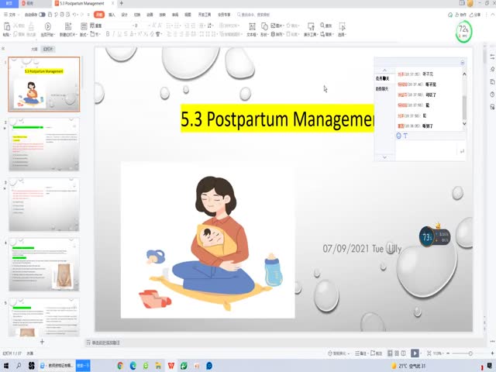Open the Insert ribbon tab
The width and height of the screenshot is (496, 372).
click(x=112, y=15)
